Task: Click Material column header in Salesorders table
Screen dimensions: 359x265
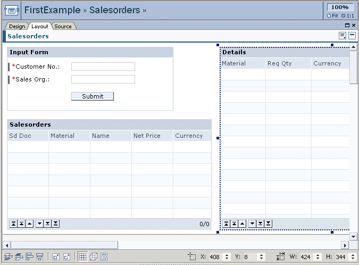Action: 69,136
